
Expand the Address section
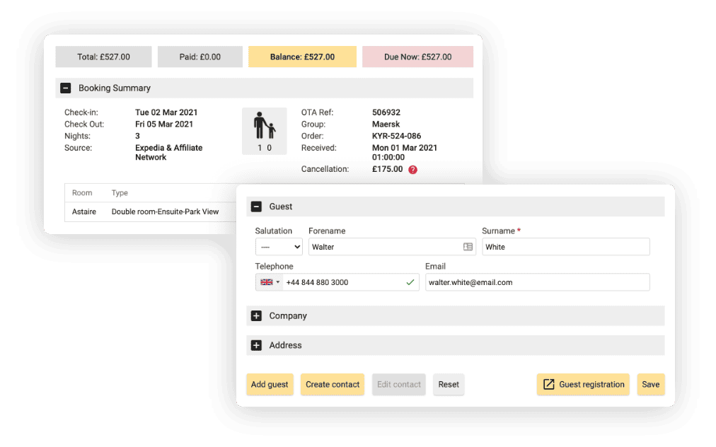pos(256,345)
